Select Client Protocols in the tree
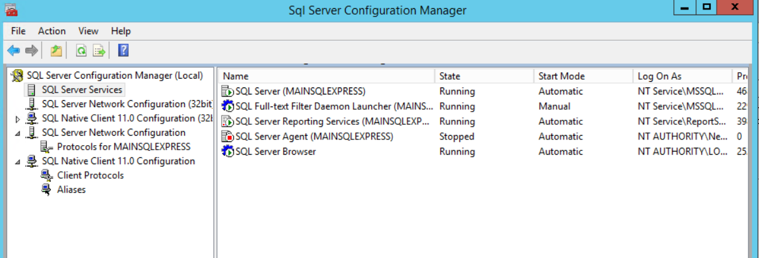Viewport: 759px width, 258px height. click(x=91, y=176)
